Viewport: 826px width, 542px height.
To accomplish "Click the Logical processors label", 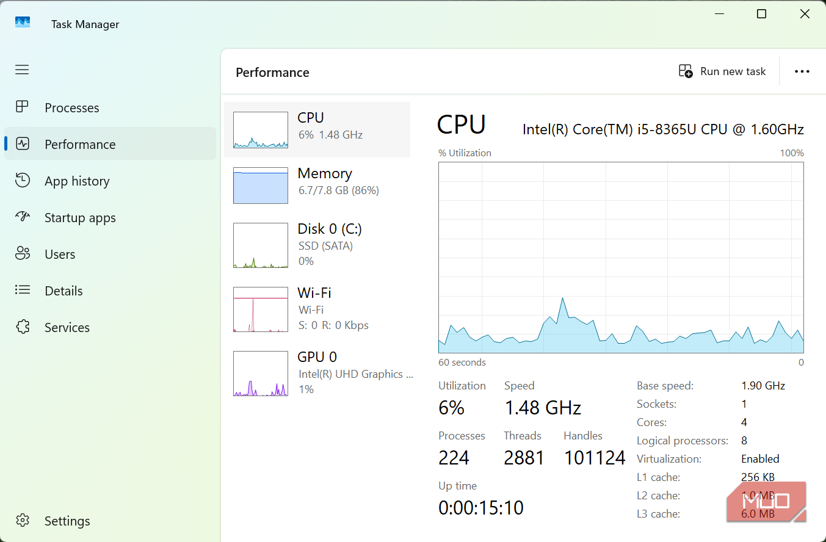I will [x=683, y=441].
